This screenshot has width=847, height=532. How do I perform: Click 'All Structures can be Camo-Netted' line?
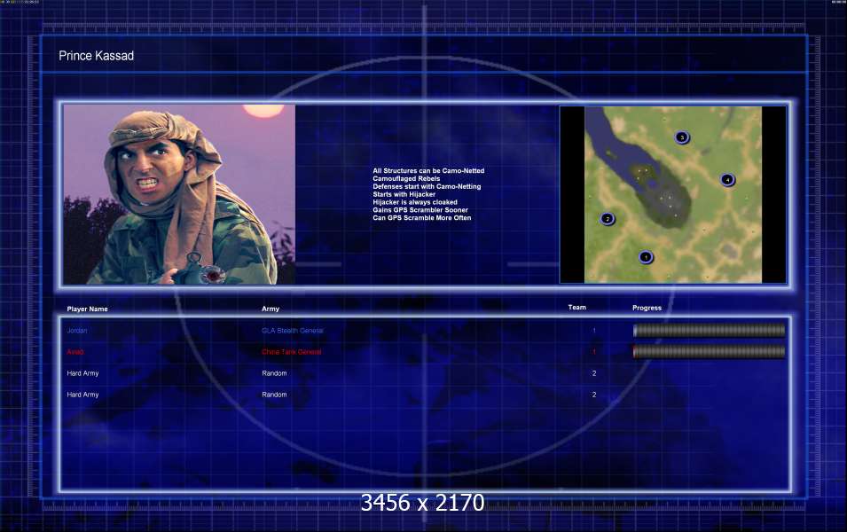click(x=428, y=170)
